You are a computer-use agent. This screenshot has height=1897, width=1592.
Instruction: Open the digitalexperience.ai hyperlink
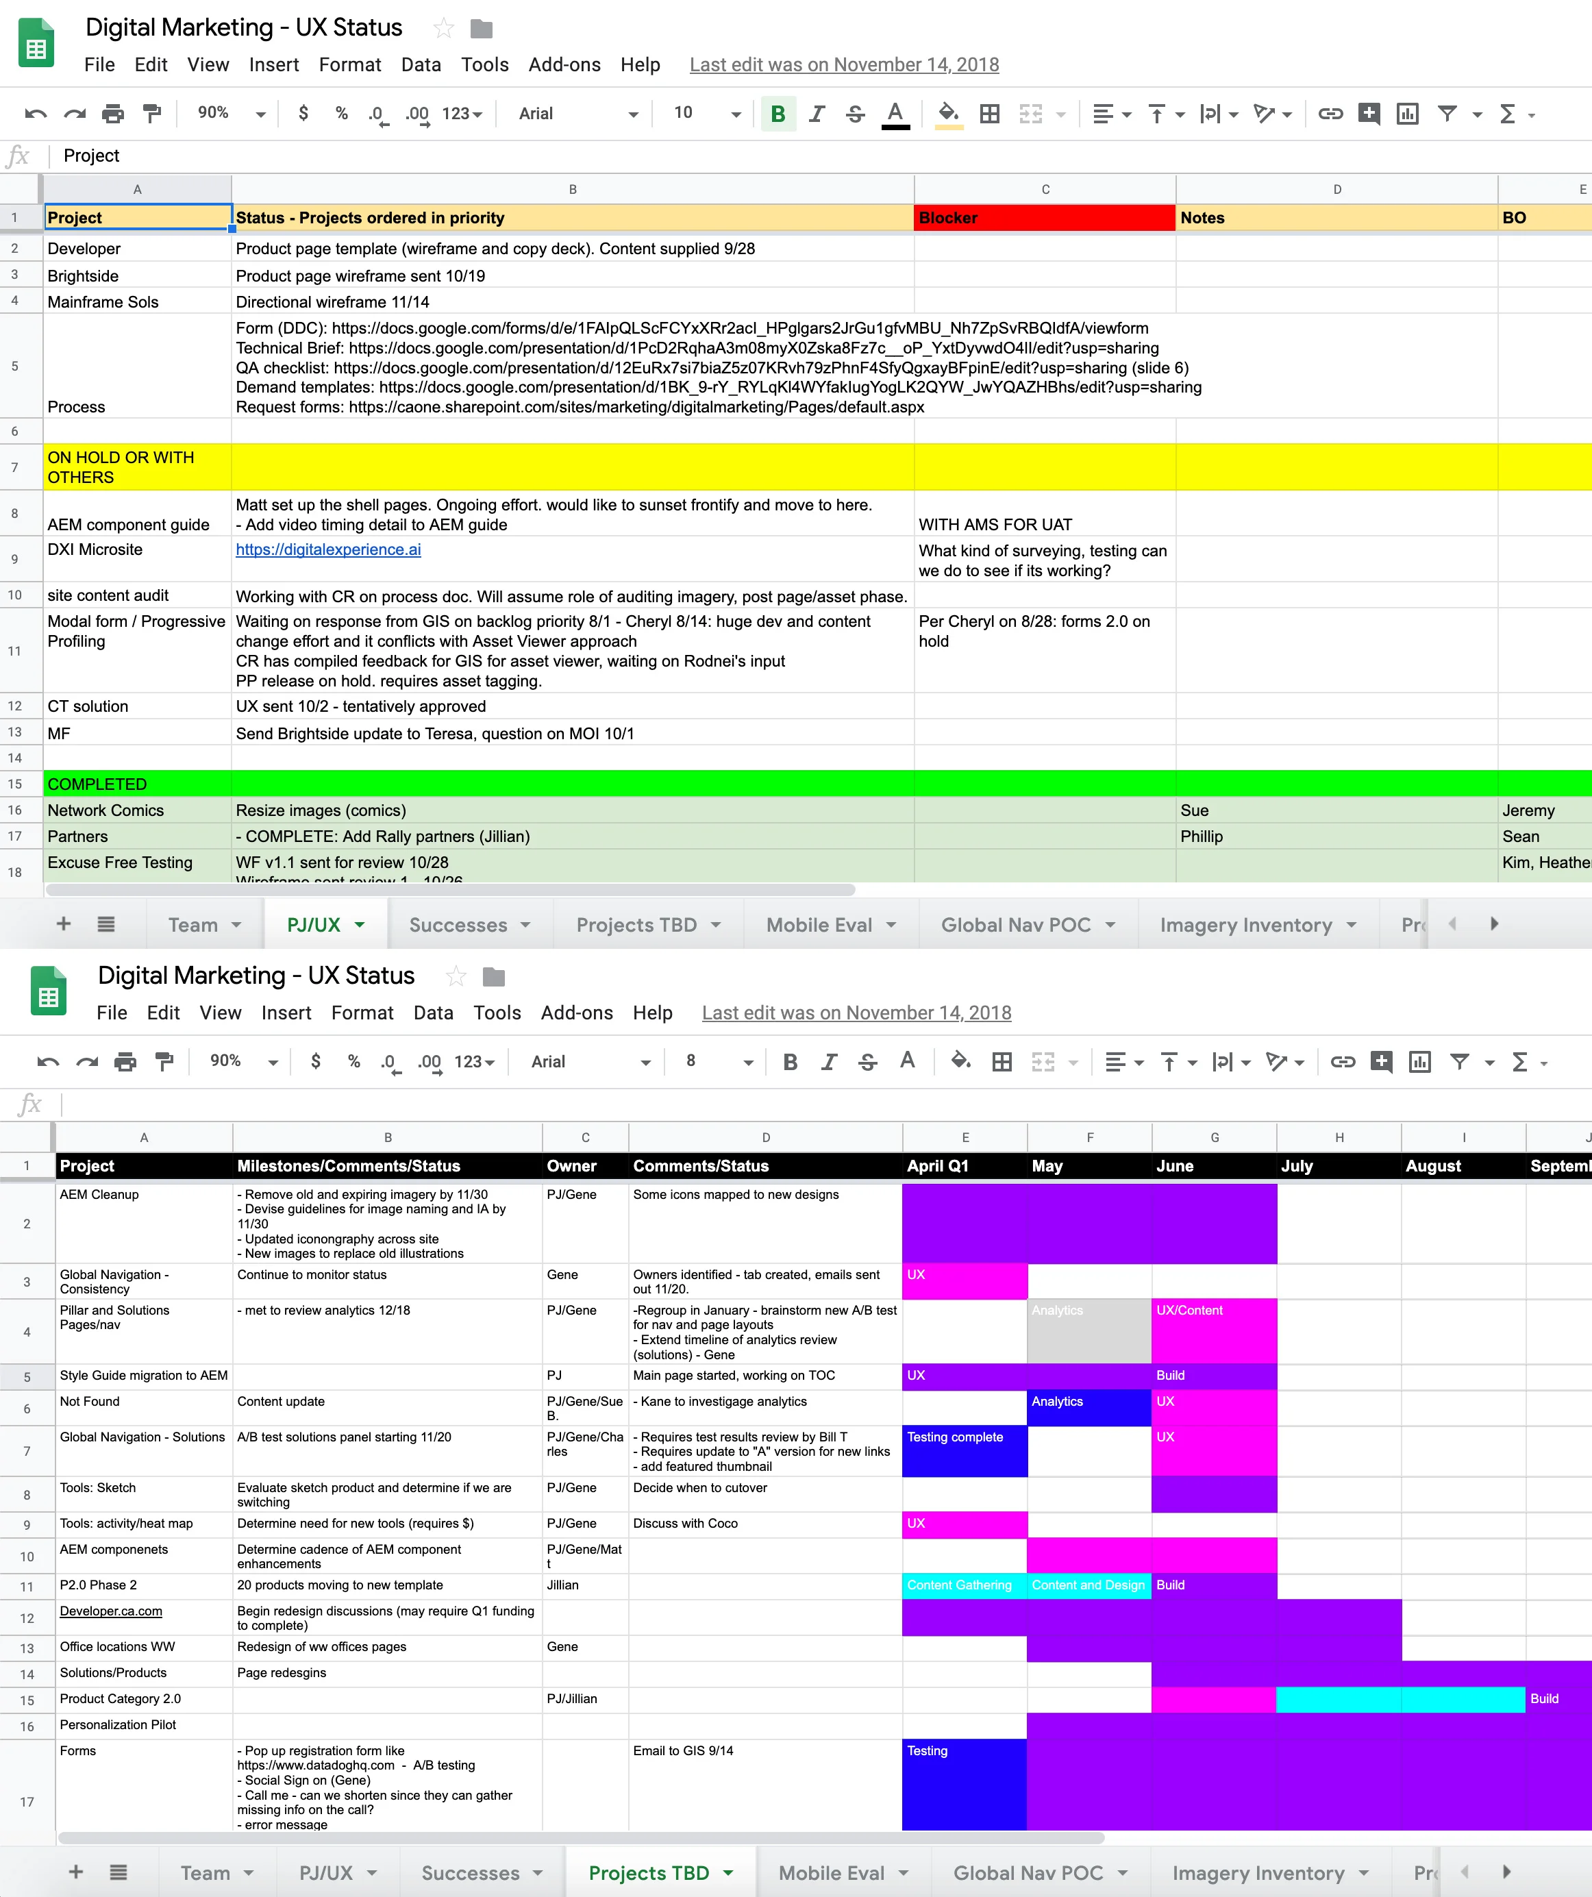tap(328, 549)
